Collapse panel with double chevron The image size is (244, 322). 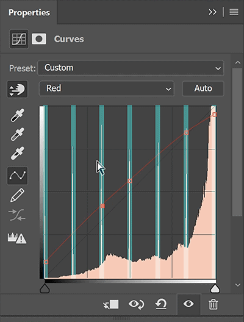[212, 12]
